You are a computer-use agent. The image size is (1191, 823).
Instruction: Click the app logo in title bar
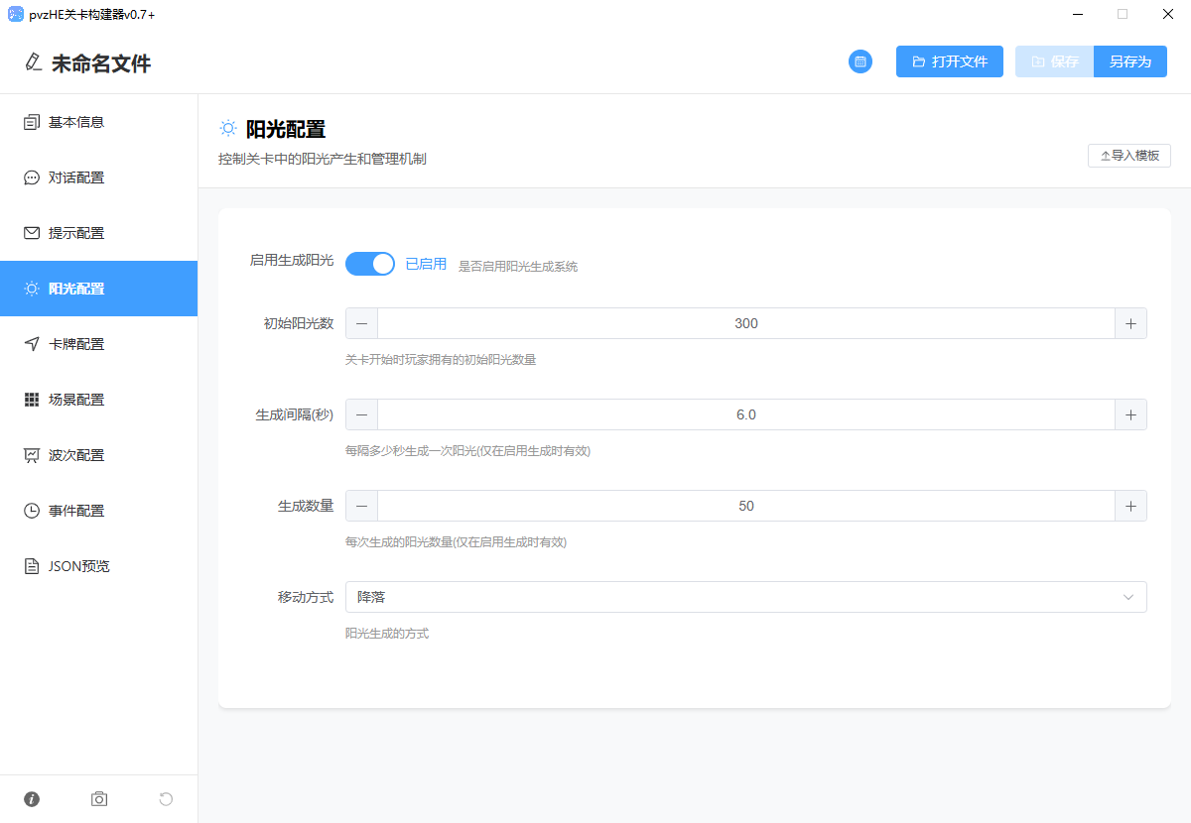coord(15,15)
